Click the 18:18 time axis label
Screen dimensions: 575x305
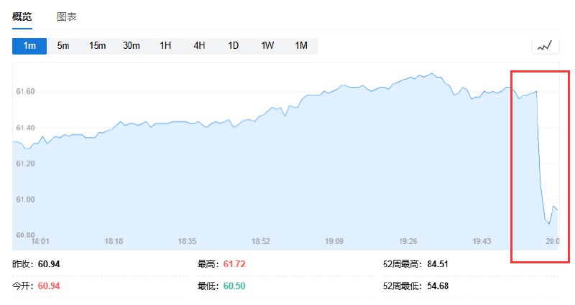coord(114,241)
